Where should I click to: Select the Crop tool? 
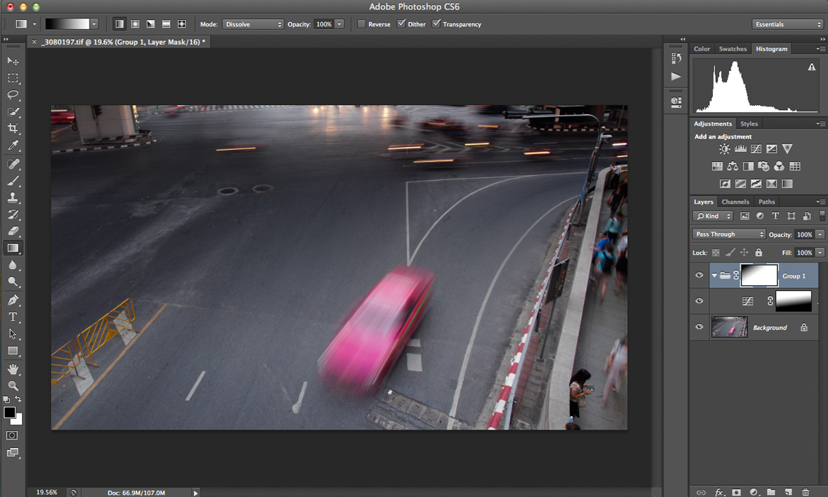coord(13,129)
